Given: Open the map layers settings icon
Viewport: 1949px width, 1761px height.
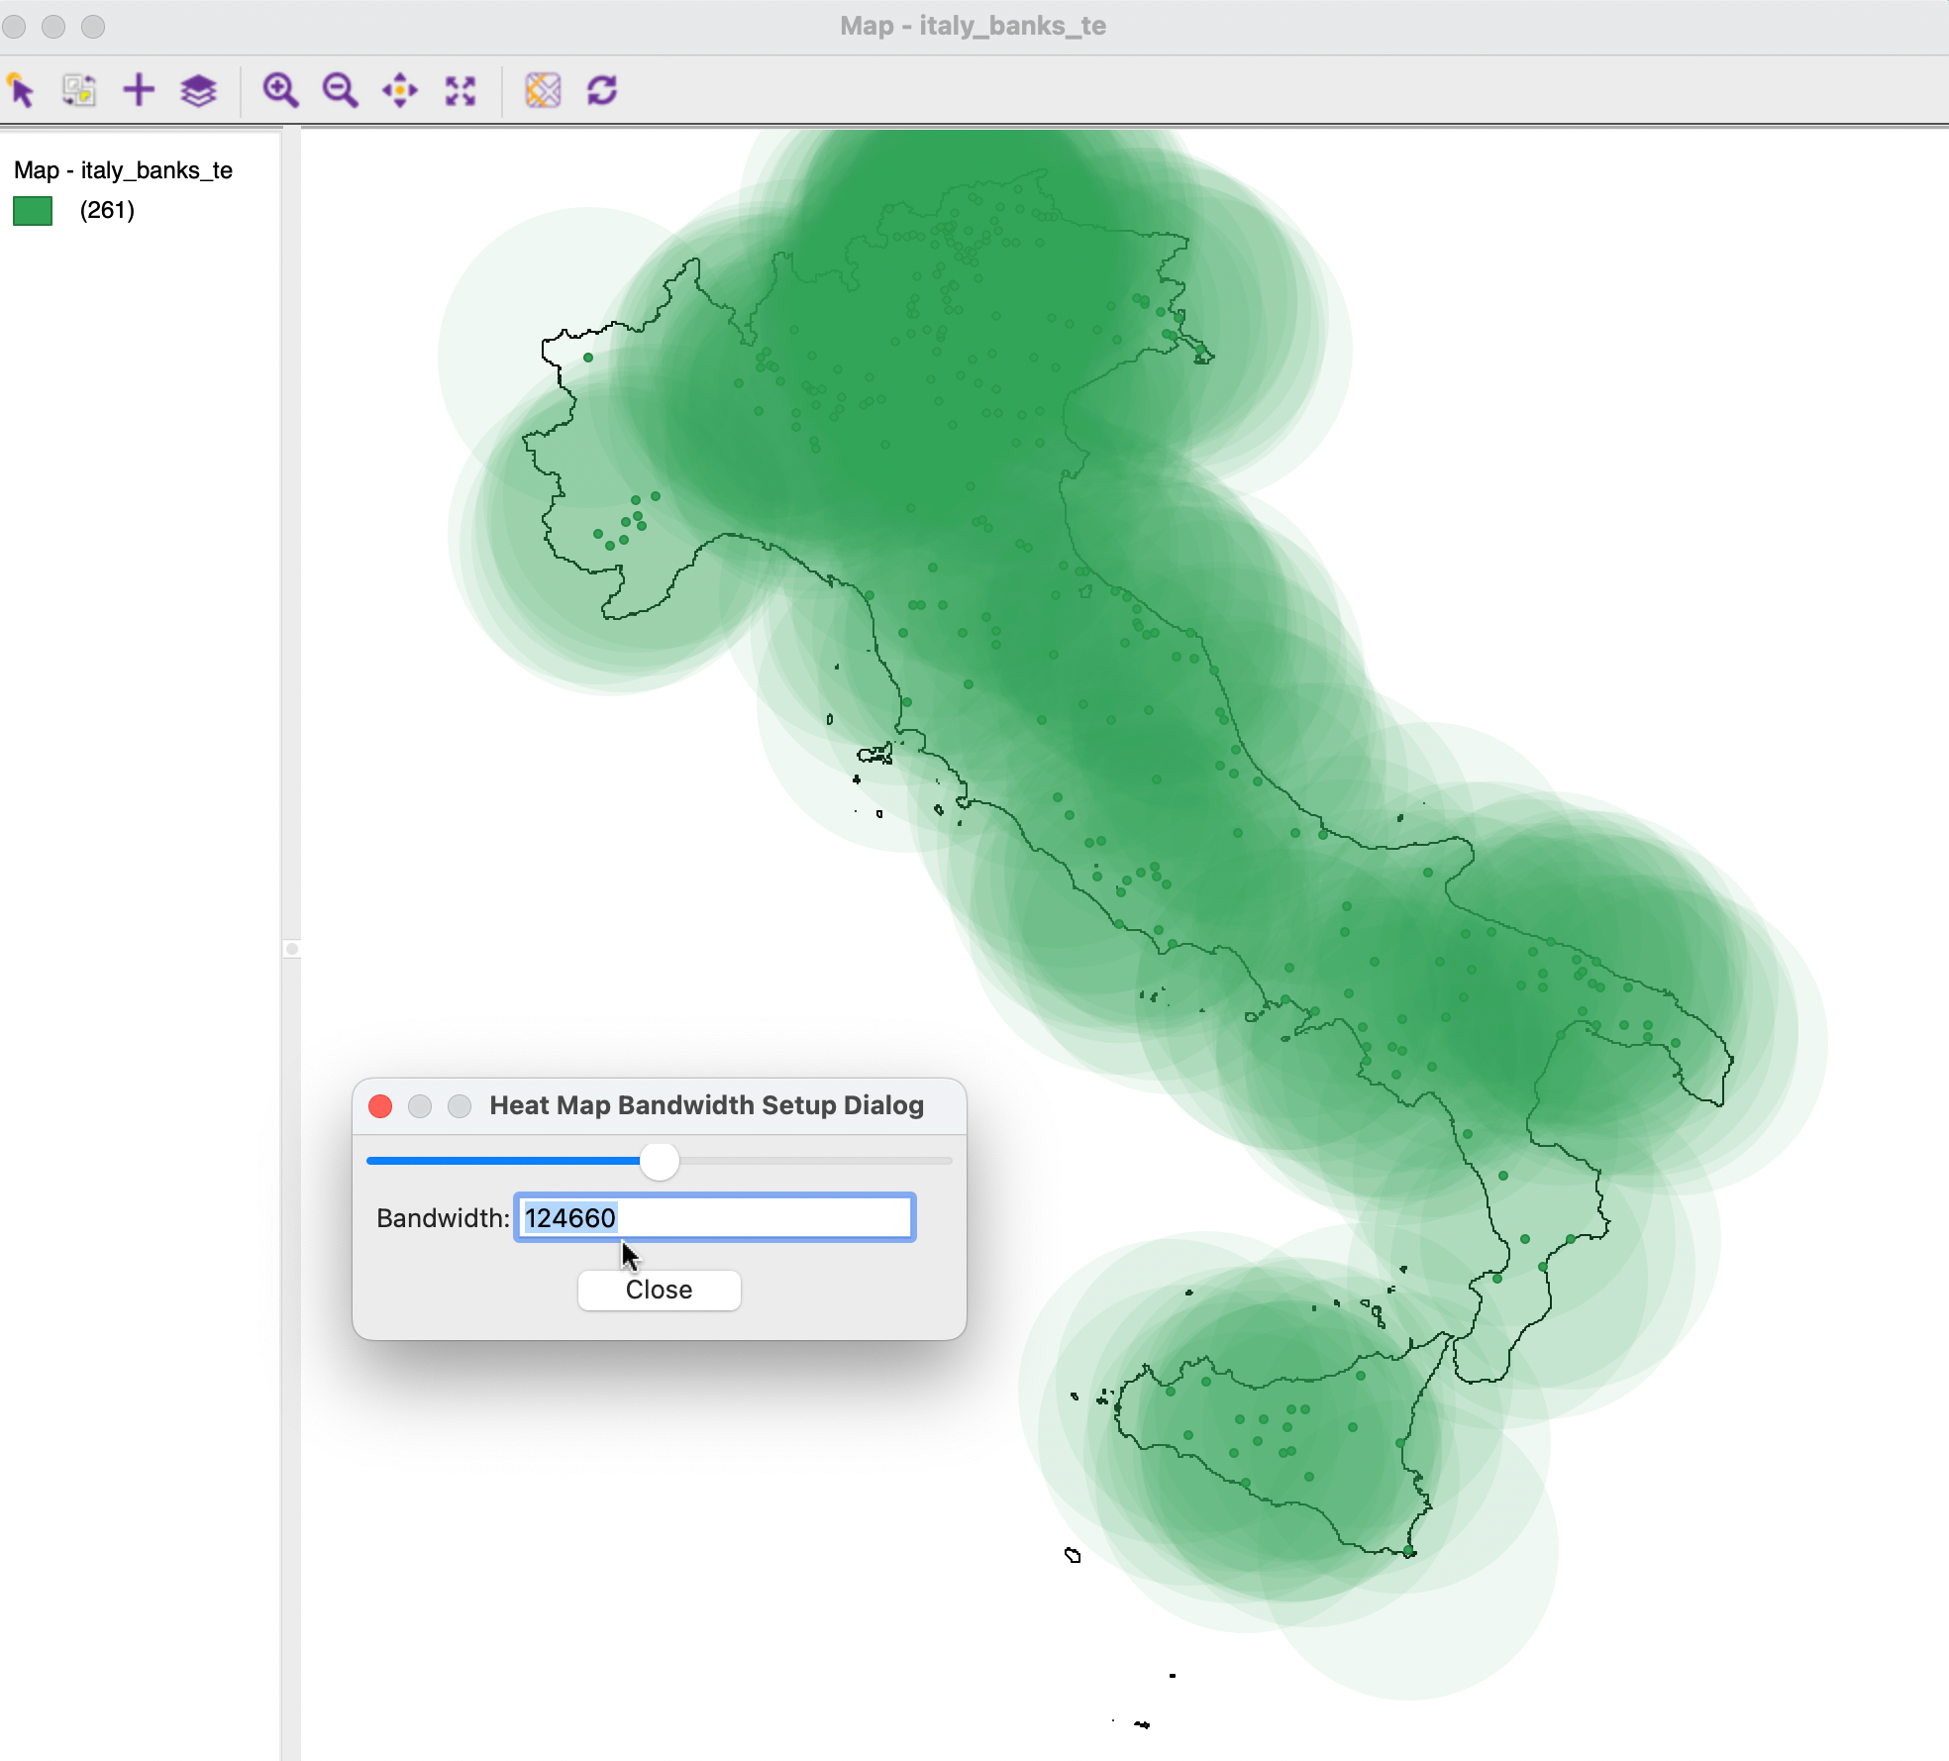Looking at the screenshot, I should pyautogui.click(x=198, y=90).
